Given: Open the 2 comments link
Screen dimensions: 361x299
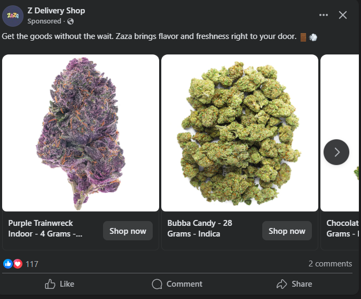Looking at the screenshot, I should 330,263.
